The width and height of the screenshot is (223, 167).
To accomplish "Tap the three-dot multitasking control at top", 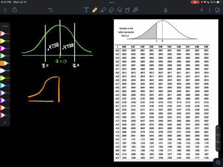I will pos(111,2).
